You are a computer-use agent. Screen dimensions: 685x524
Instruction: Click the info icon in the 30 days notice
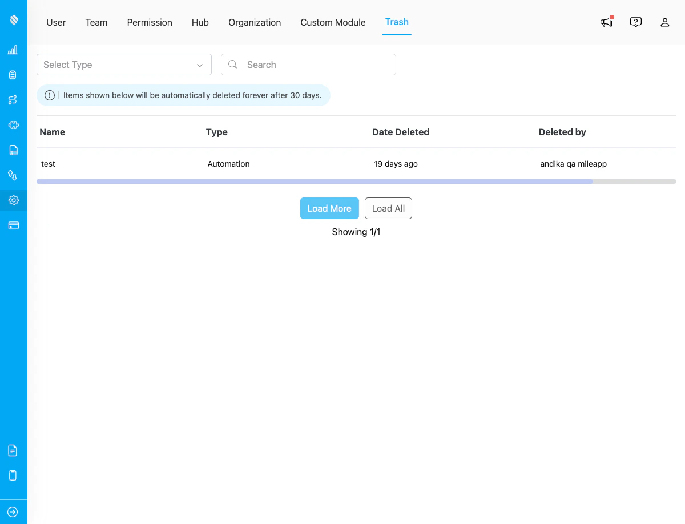click(x=50, y=95)
